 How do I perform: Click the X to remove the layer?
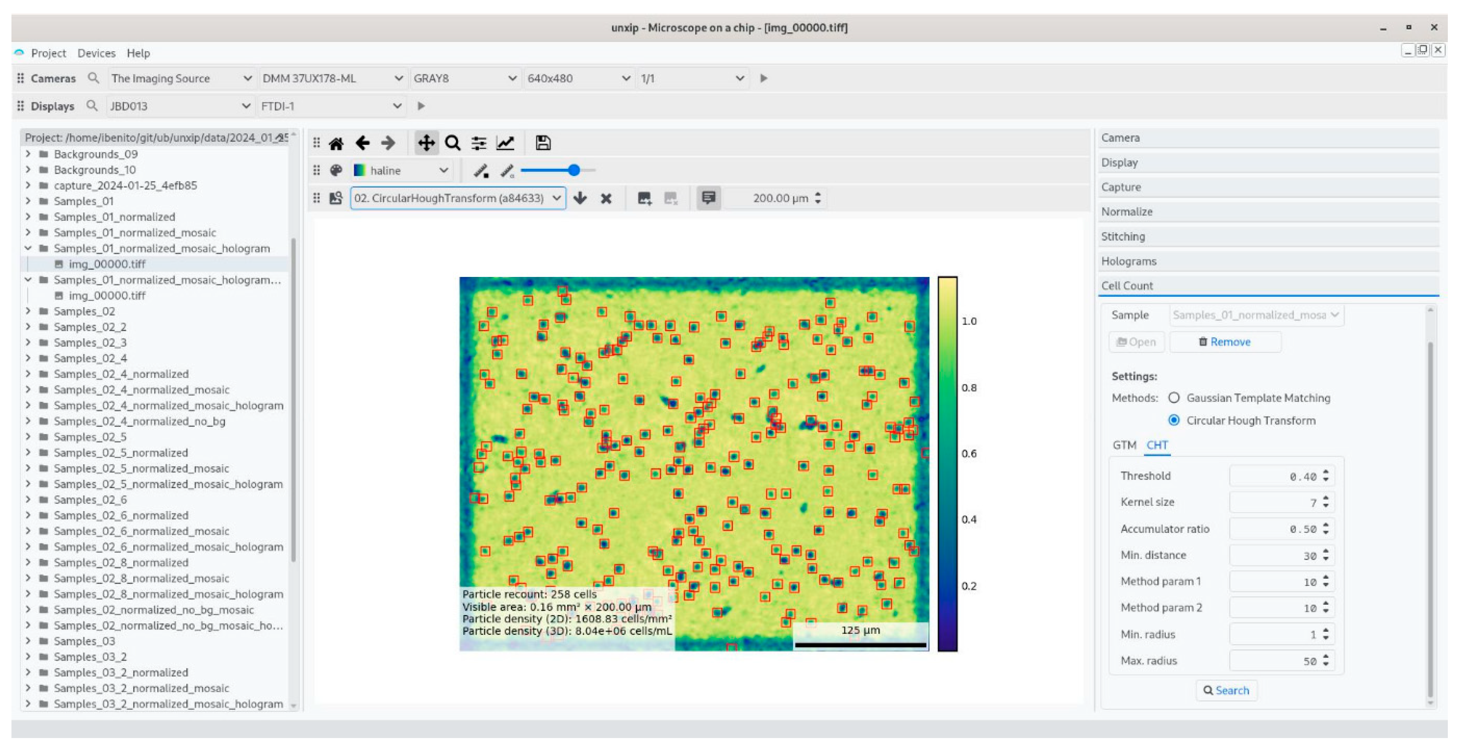click(x=606, y=199)
